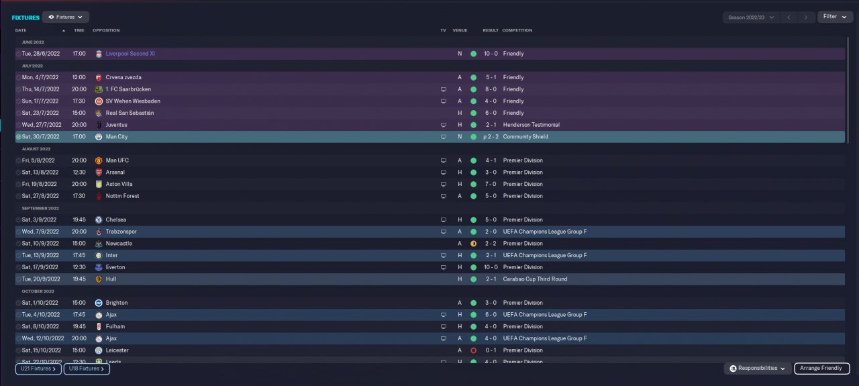Viewport: 859px width, 386px height.
Task: Sort fixtures by the Date column header
Action: [x=21, y=30]
